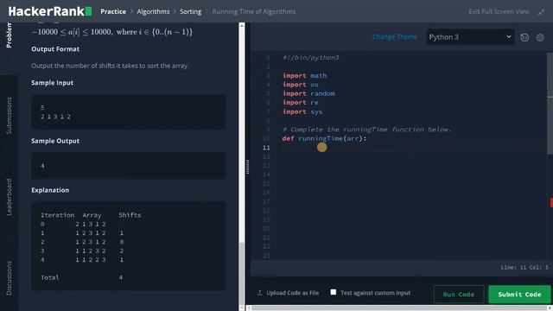Click the 'Complete the runningTime function' comment
The height and width of the screenshot is (311, 553).
pyautogui.click(x=366, y=130)
